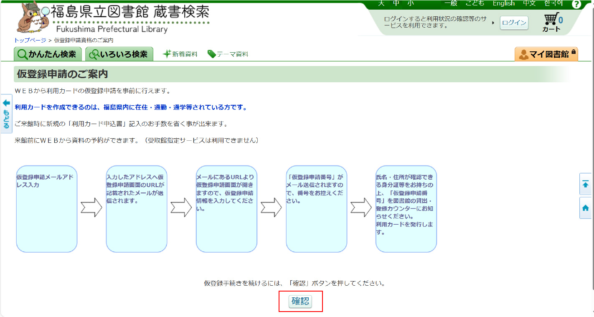
Task: Set text size to medium (中)
Action: coord(396,3)
